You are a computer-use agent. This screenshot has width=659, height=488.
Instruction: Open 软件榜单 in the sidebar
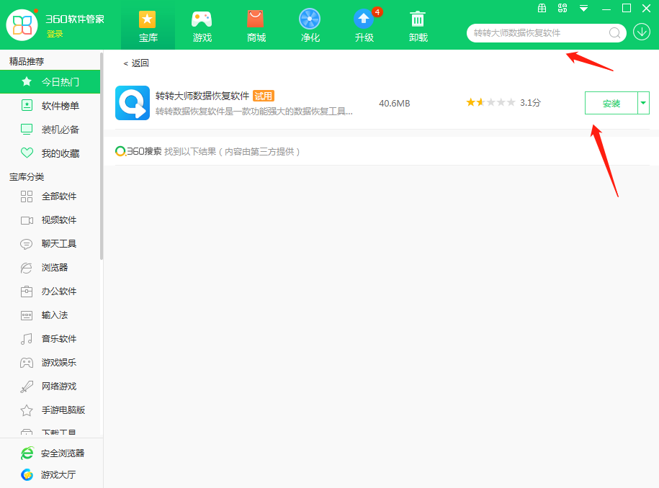50,106
